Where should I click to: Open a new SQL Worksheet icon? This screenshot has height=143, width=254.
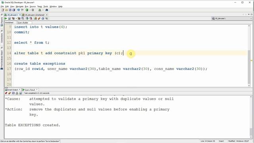pyautogui.click(x=40, y=10)
